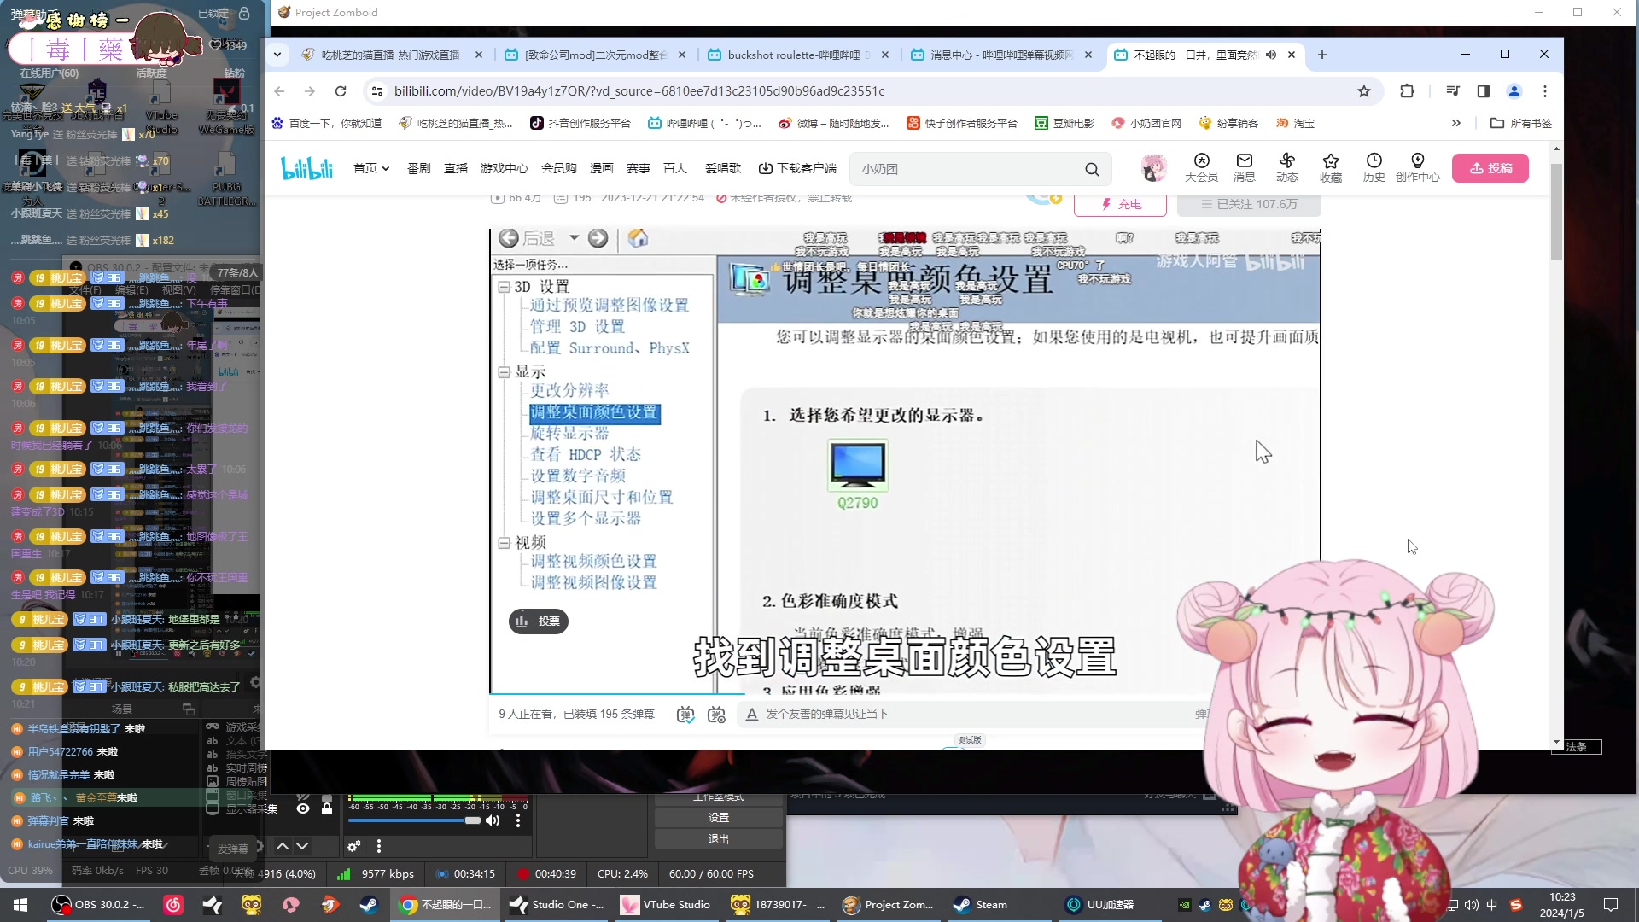Image resolution: width=1639 pixels, height=922 pixels.
Task: Switch to 致命公司mod browser tab
Action: 594,55
